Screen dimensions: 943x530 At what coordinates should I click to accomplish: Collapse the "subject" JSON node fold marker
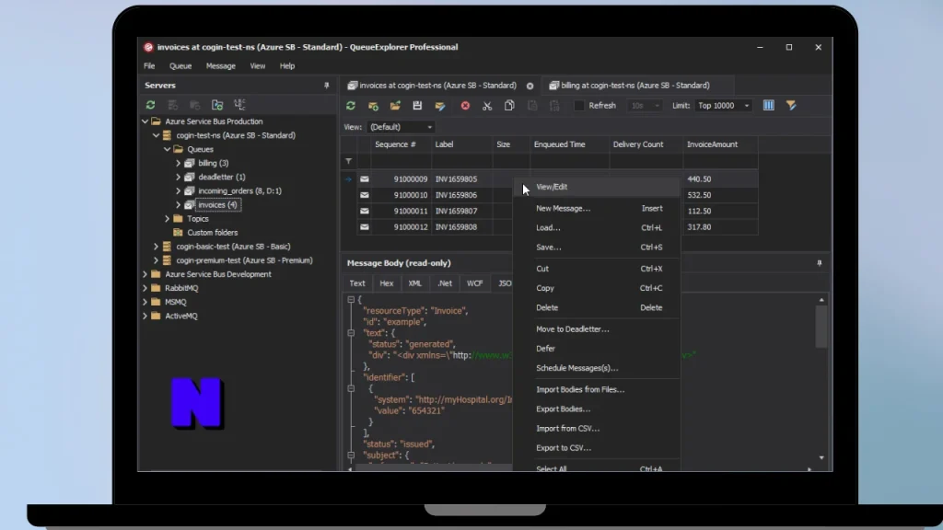pos(351,455)
